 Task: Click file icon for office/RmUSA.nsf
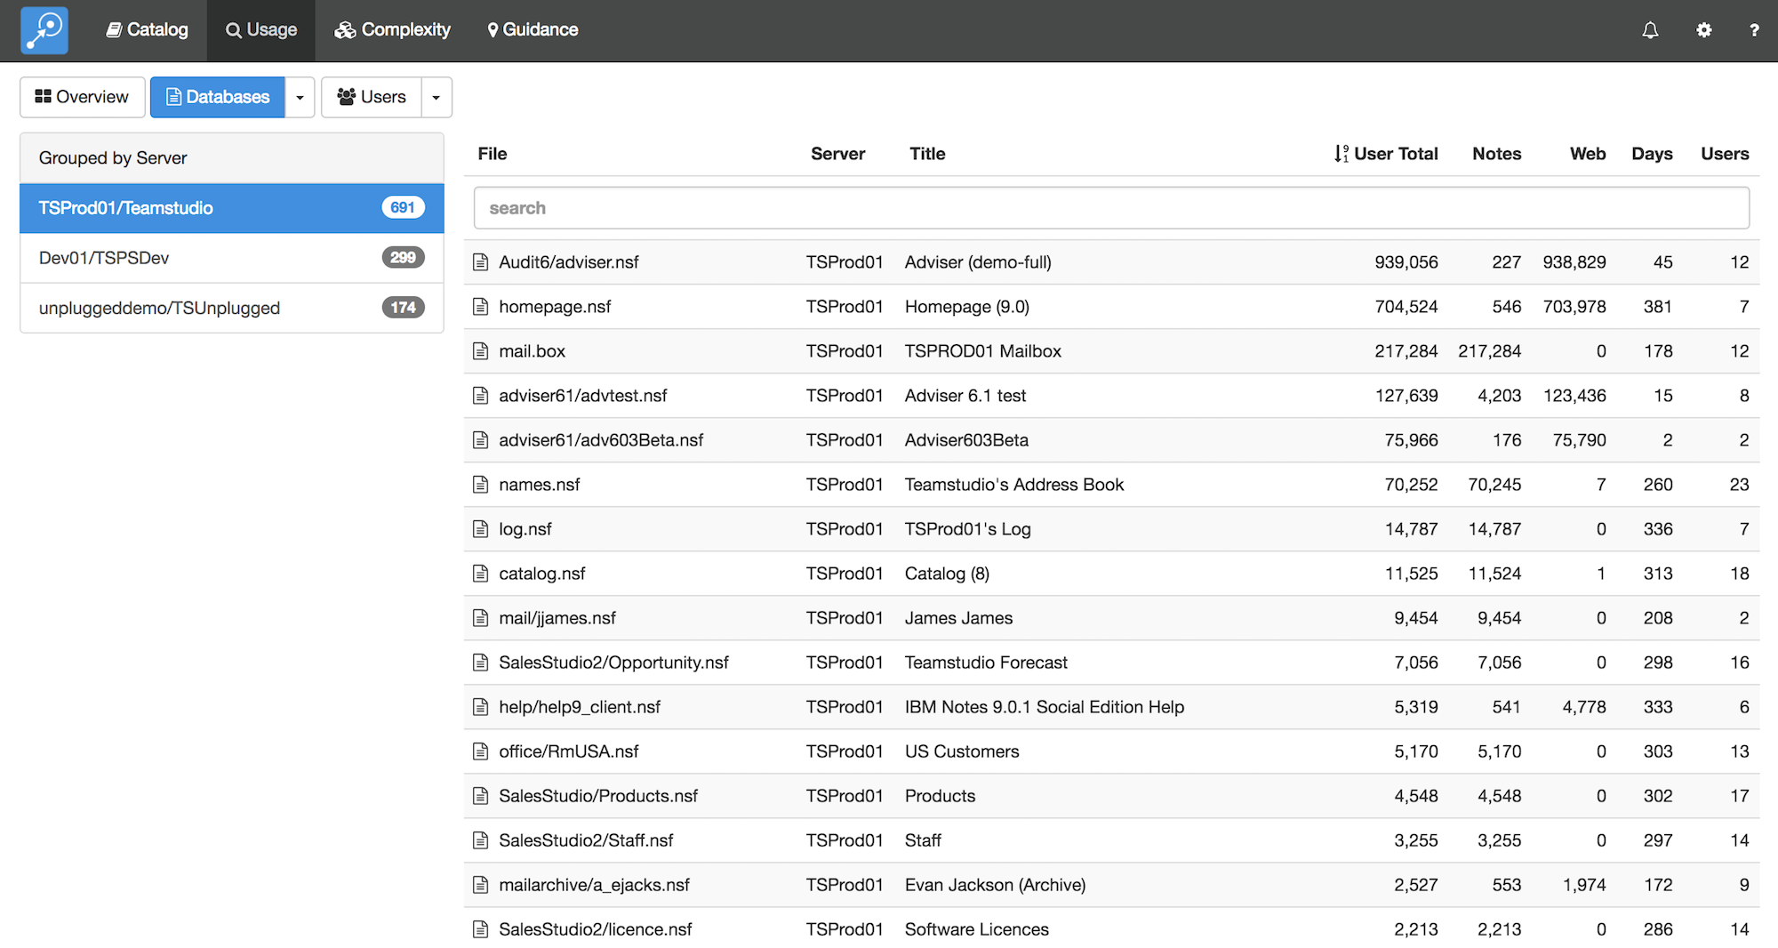[481, 751]
